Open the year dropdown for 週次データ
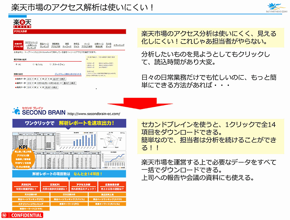The height and width of the screenshot is (220, 290). [x=30, y=83]
